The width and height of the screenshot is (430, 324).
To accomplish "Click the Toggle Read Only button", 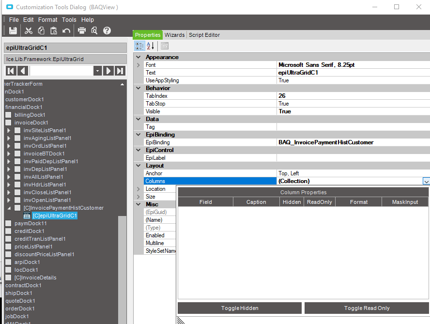I will click(x=367, y=308).
